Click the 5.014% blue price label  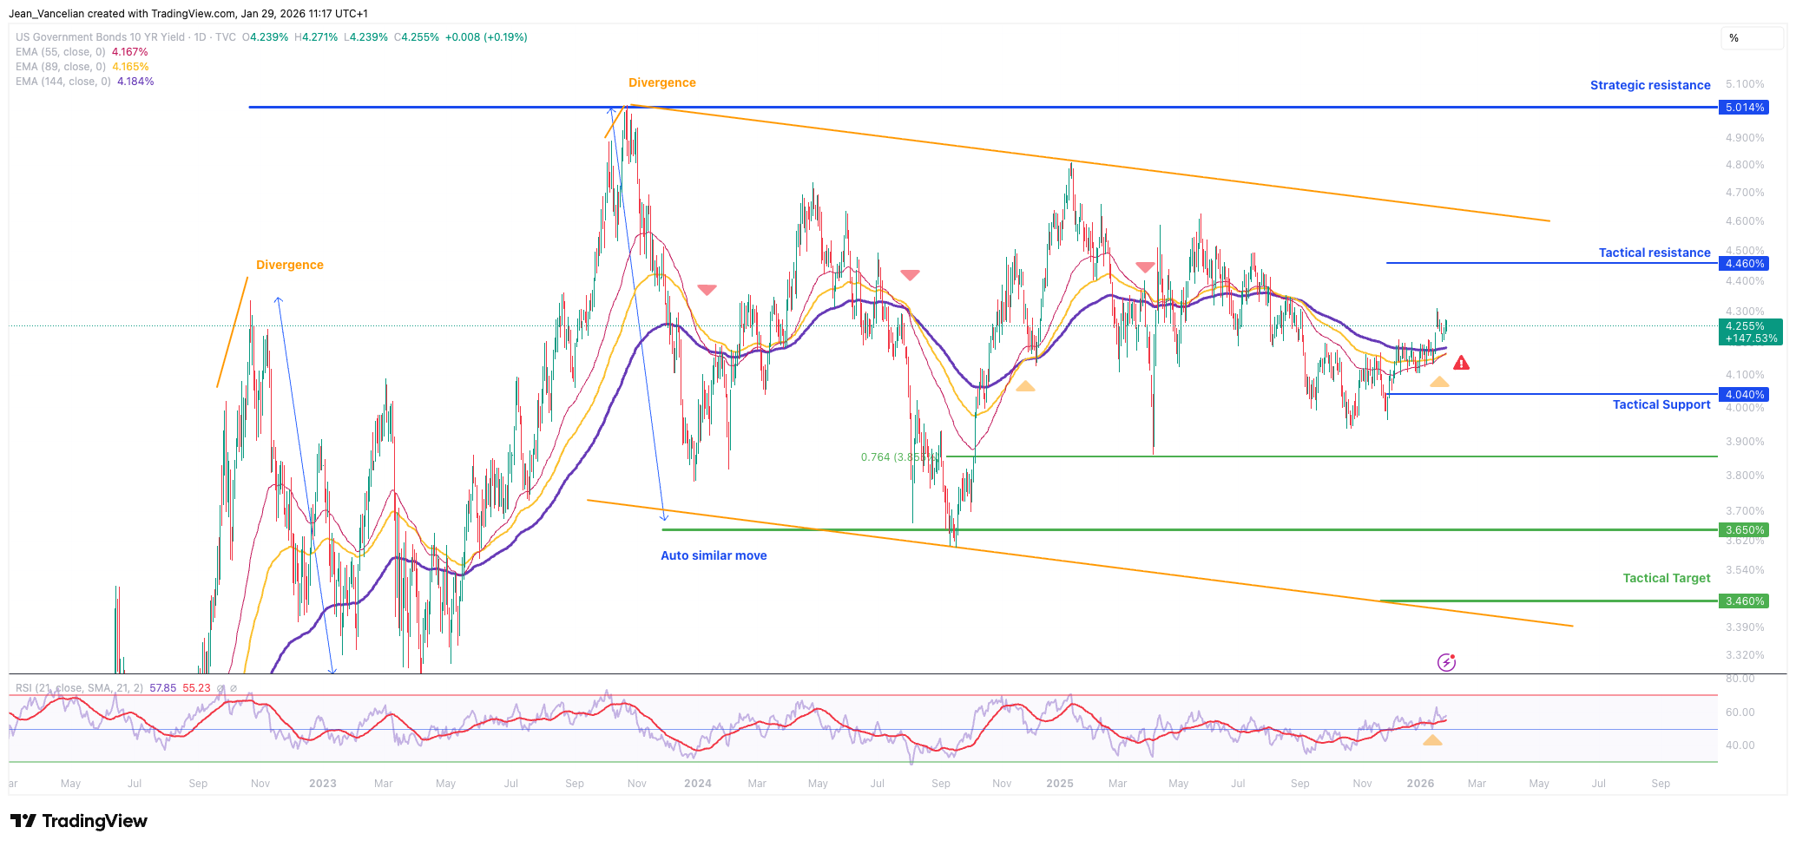pyautogui.click(x=1744, y=108)
